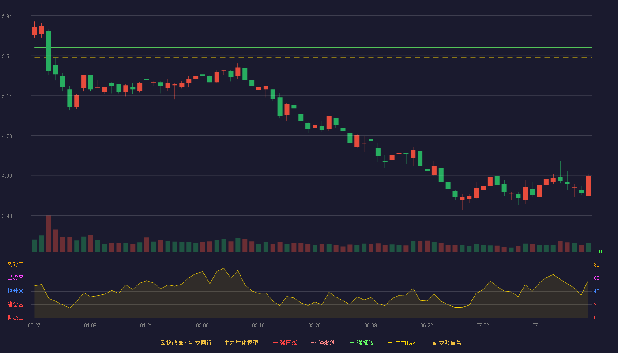This screenshot has height=353, width=618.
Task: Toggle the 龙吟信号 triangle legend entry
Action: [447, 342]
